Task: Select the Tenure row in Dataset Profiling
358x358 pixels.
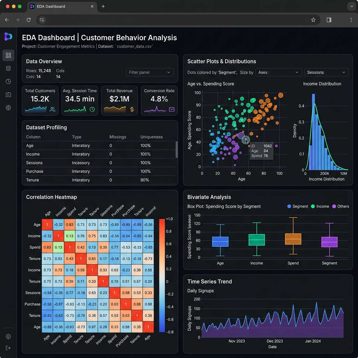Action: point(99,180)
